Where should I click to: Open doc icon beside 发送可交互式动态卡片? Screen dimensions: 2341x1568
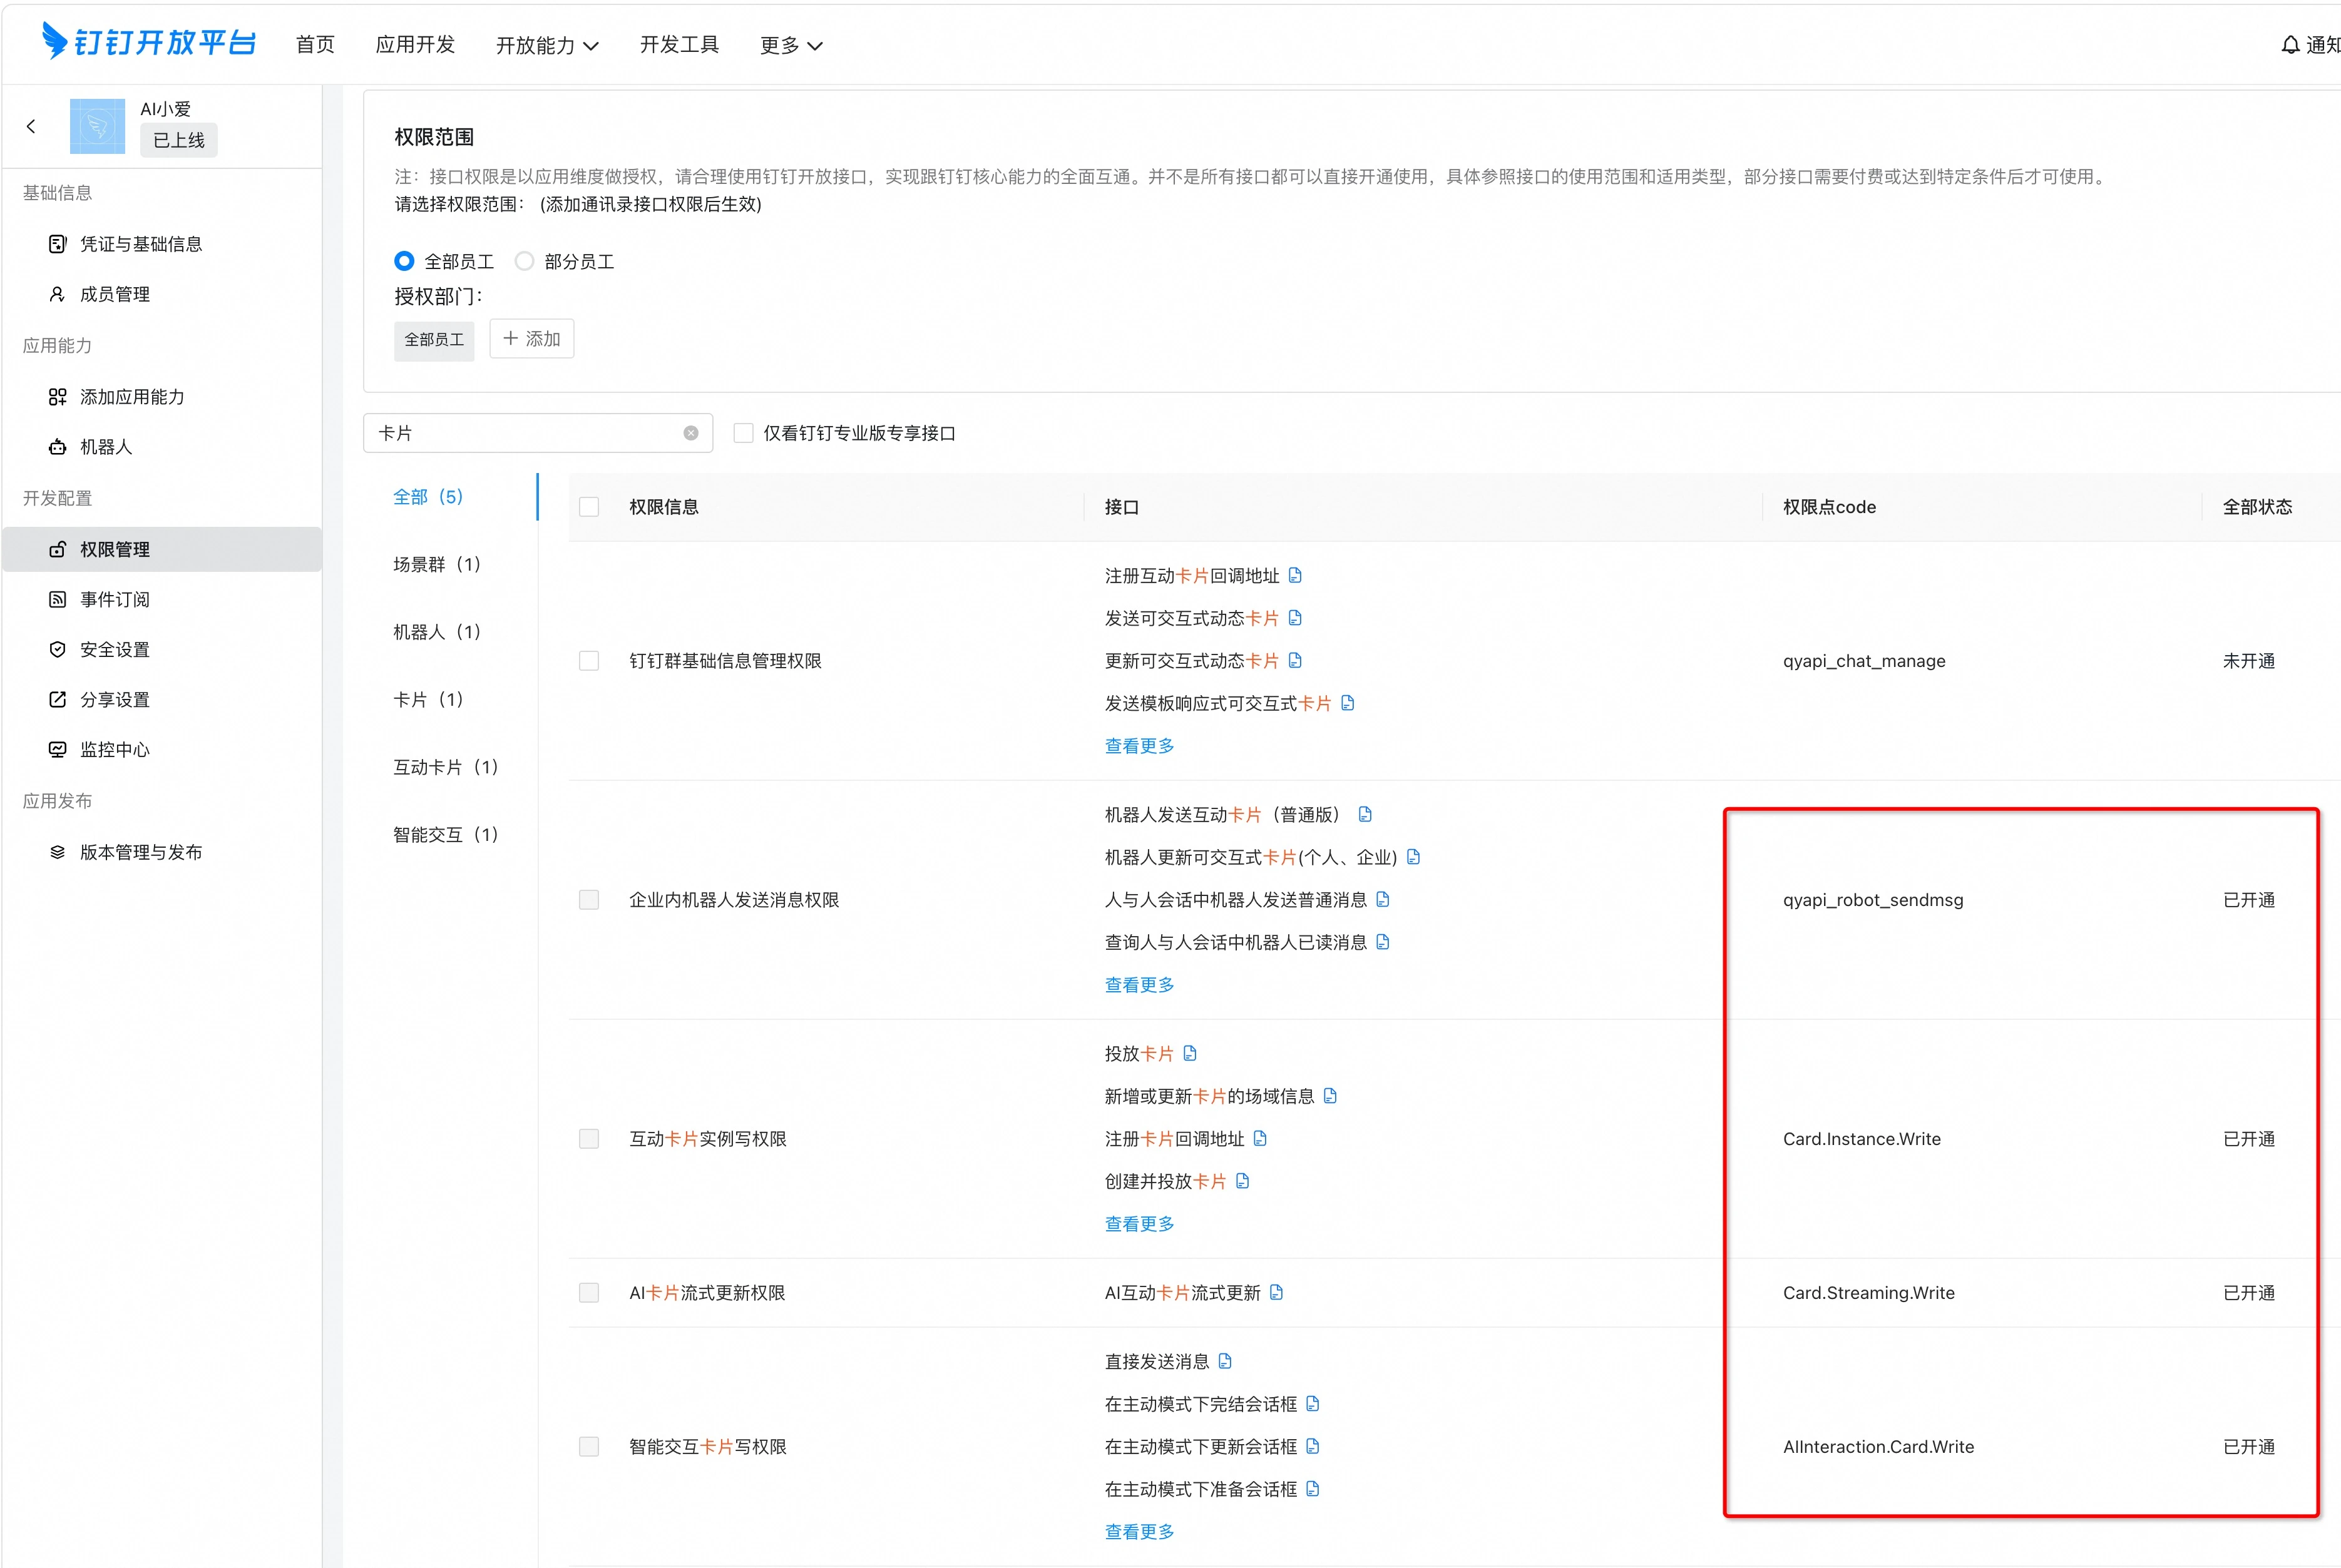coord(1294,618)
